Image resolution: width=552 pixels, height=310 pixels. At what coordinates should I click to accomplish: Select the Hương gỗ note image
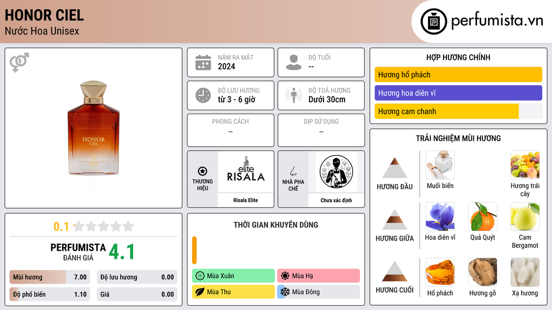(x=482, y=272)
